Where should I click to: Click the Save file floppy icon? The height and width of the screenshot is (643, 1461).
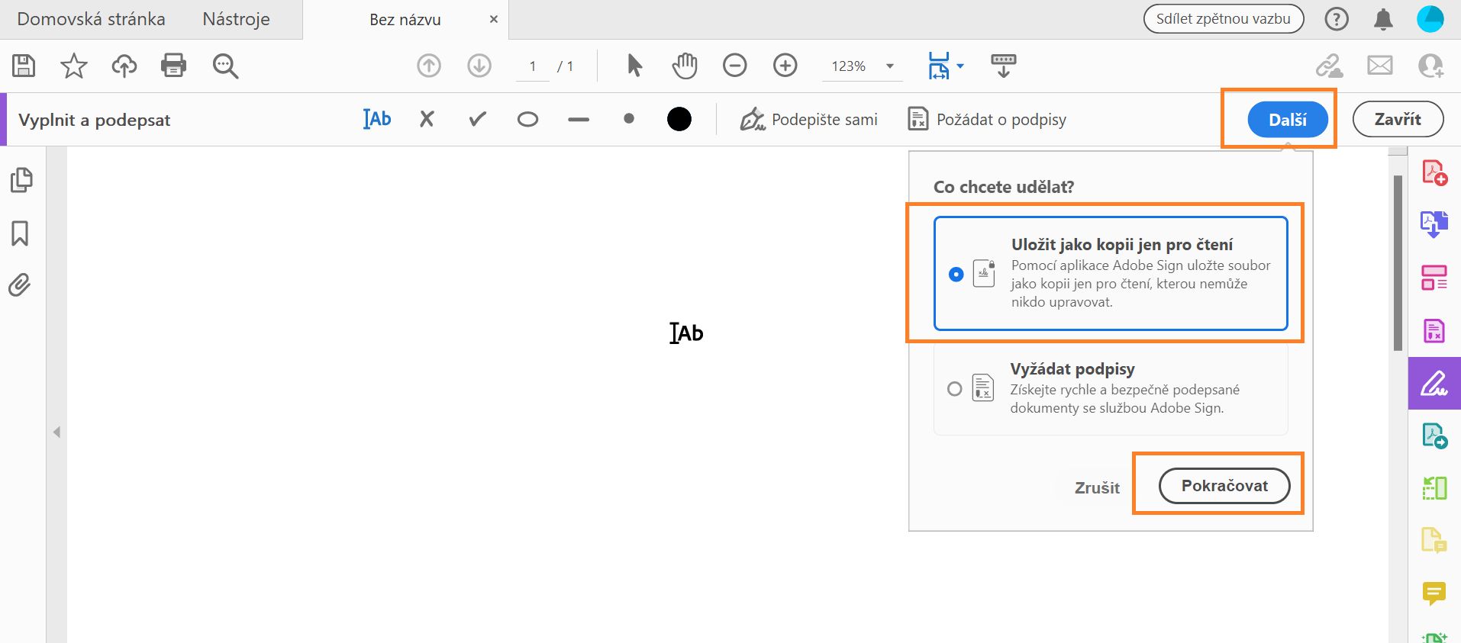coord(24,66)
